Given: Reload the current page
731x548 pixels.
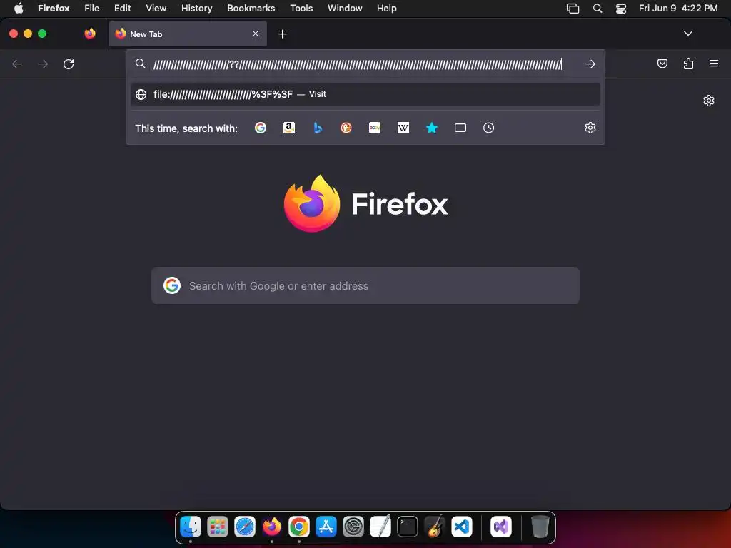Looking at the screenshot, I should [x=69, y=64].
